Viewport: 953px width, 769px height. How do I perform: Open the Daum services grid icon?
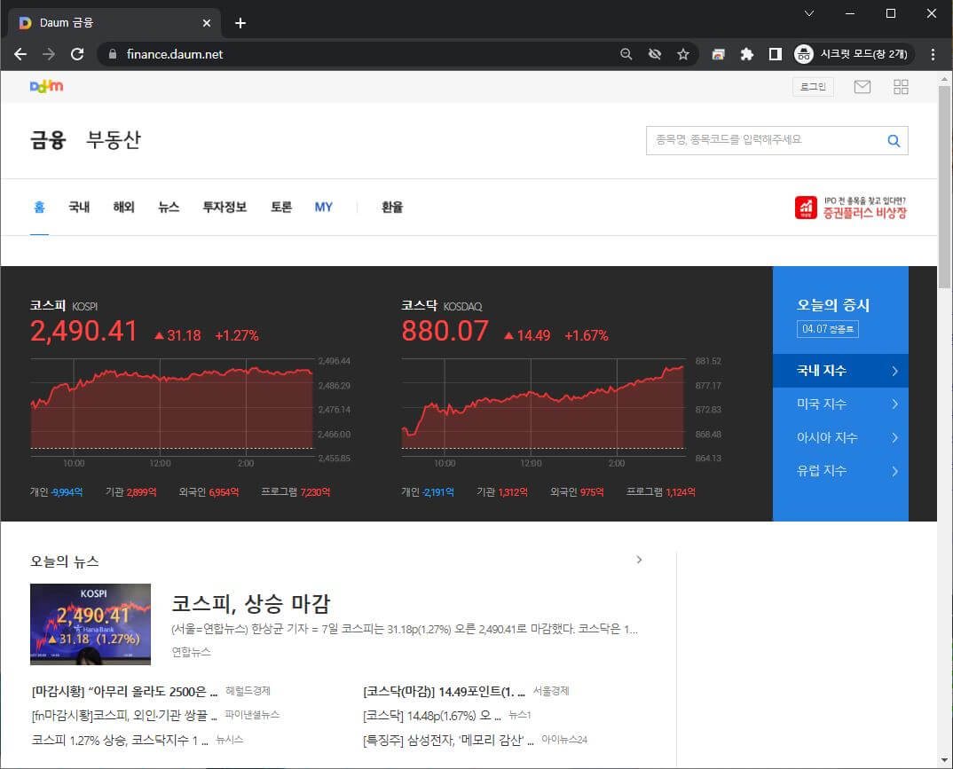901,87
